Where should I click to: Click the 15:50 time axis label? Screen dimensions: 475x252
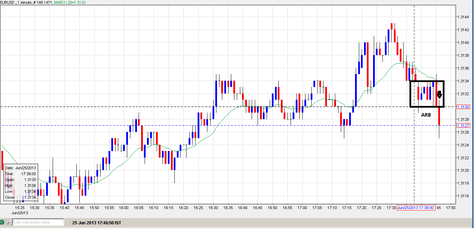[x=94, y=208]
